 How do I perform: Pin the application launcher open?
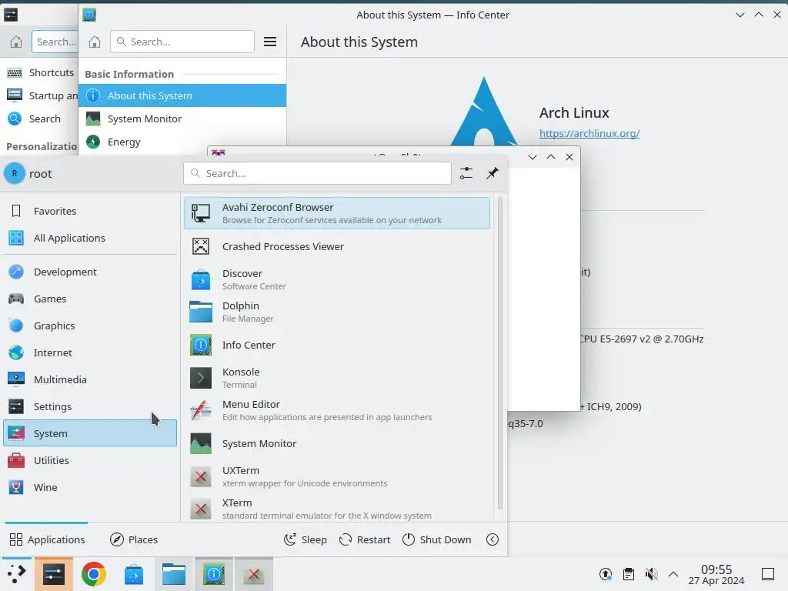tap(492, 173)
